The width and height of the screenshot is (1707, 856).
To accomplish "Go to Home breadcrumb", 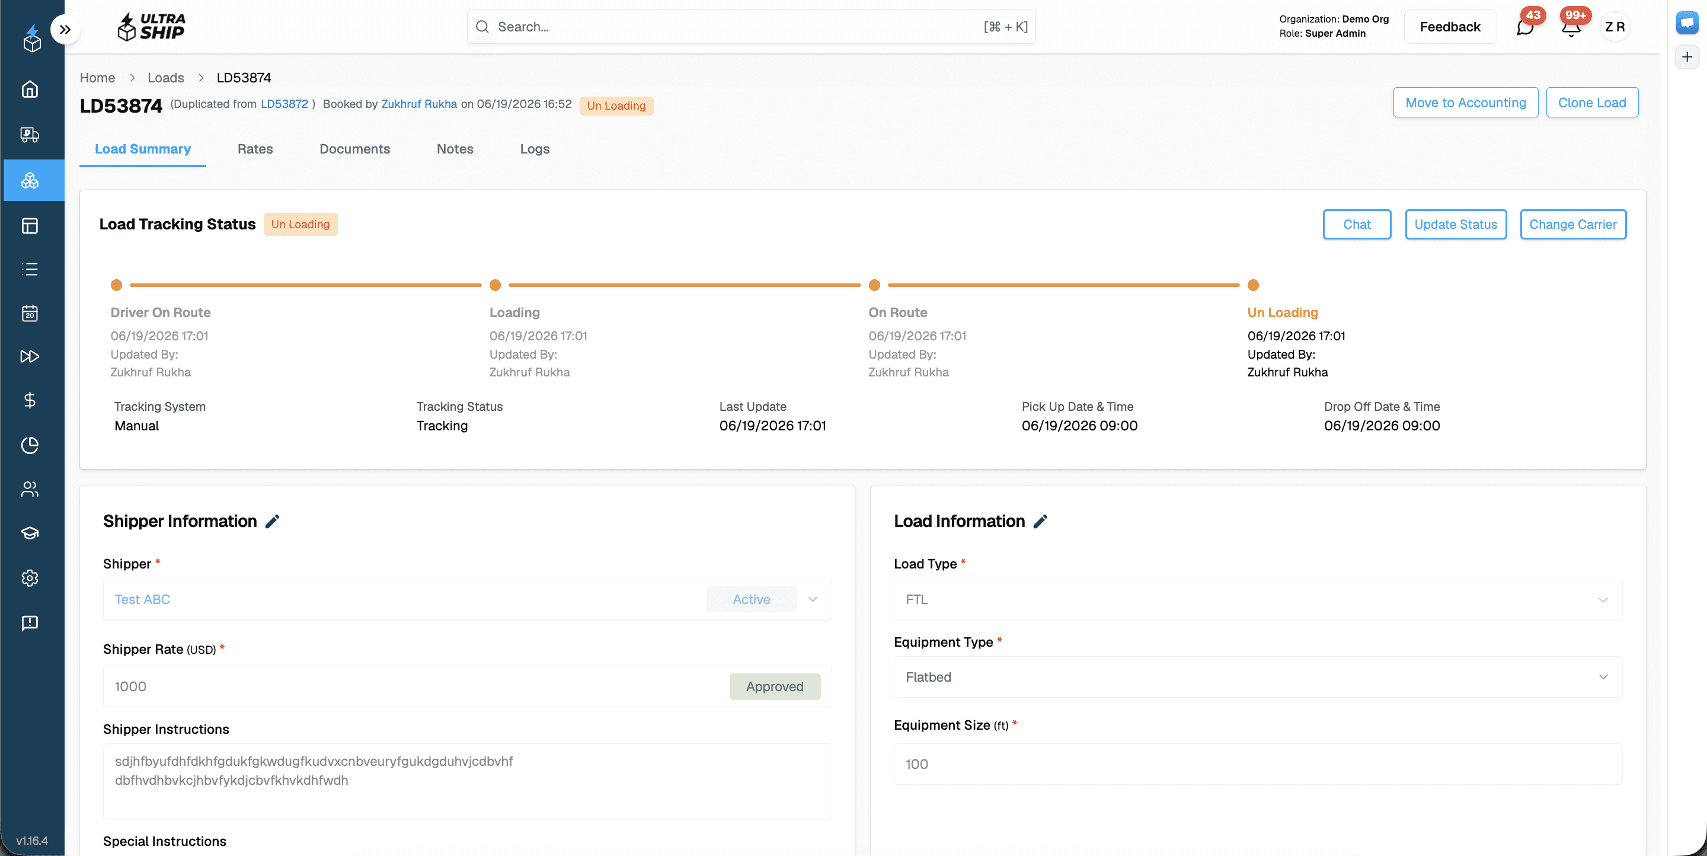I will [97, 78].
